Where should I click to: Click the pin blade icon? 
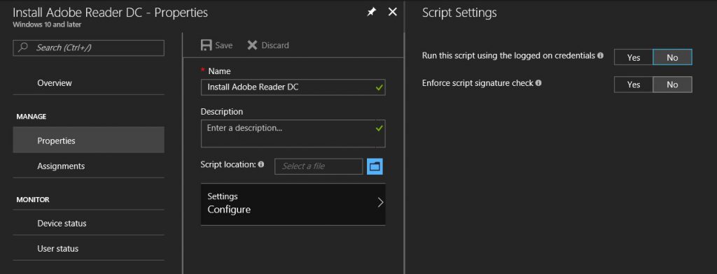coord(372,13)
